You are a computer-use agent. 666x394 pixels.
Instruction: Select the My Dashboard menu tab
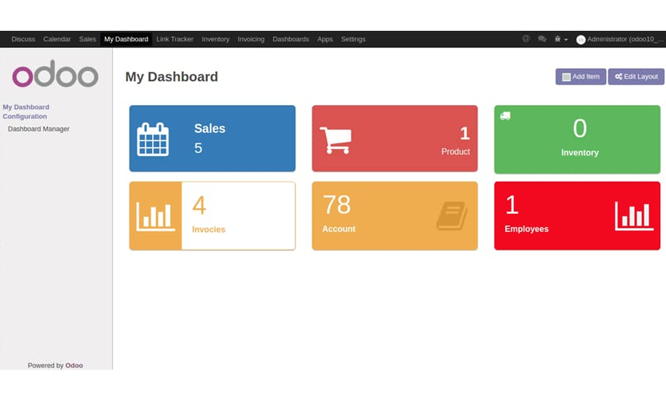click(x=126, y=39)
